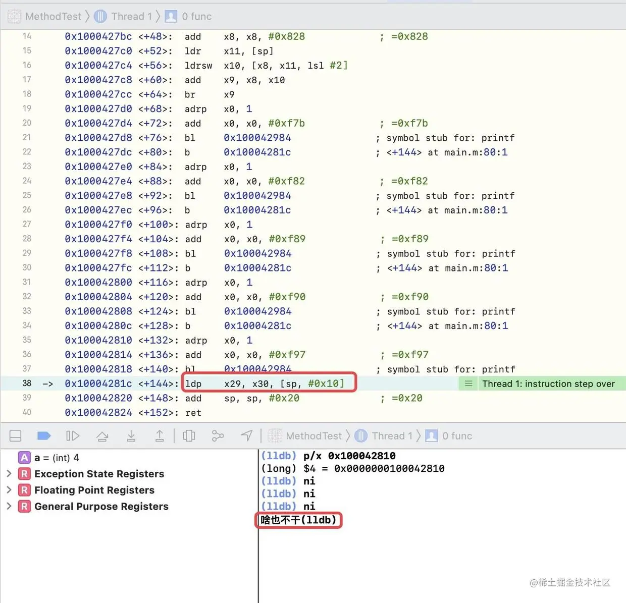Open Thread 1 in the debug bar breadcrumb
This screenshot has width=626, height=603.
[x=392, y=436]
